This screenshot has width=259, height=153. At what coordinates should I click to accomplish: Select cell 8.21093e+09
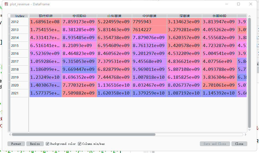click(x=79, y=45)
